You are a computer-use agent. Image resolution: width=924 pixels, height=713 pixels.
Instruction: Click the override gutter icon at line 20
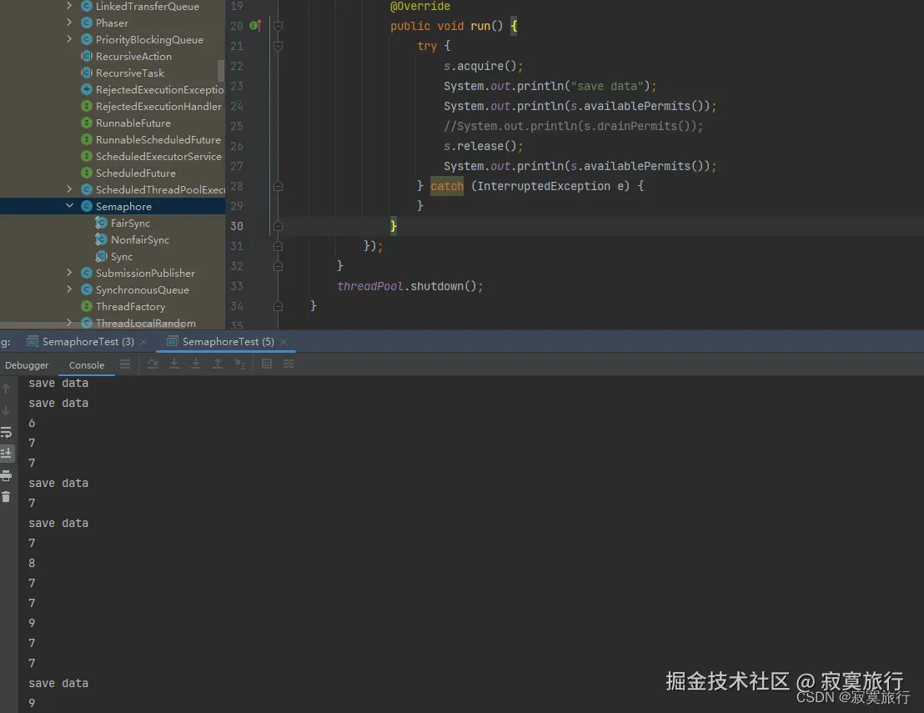(255, 26)
